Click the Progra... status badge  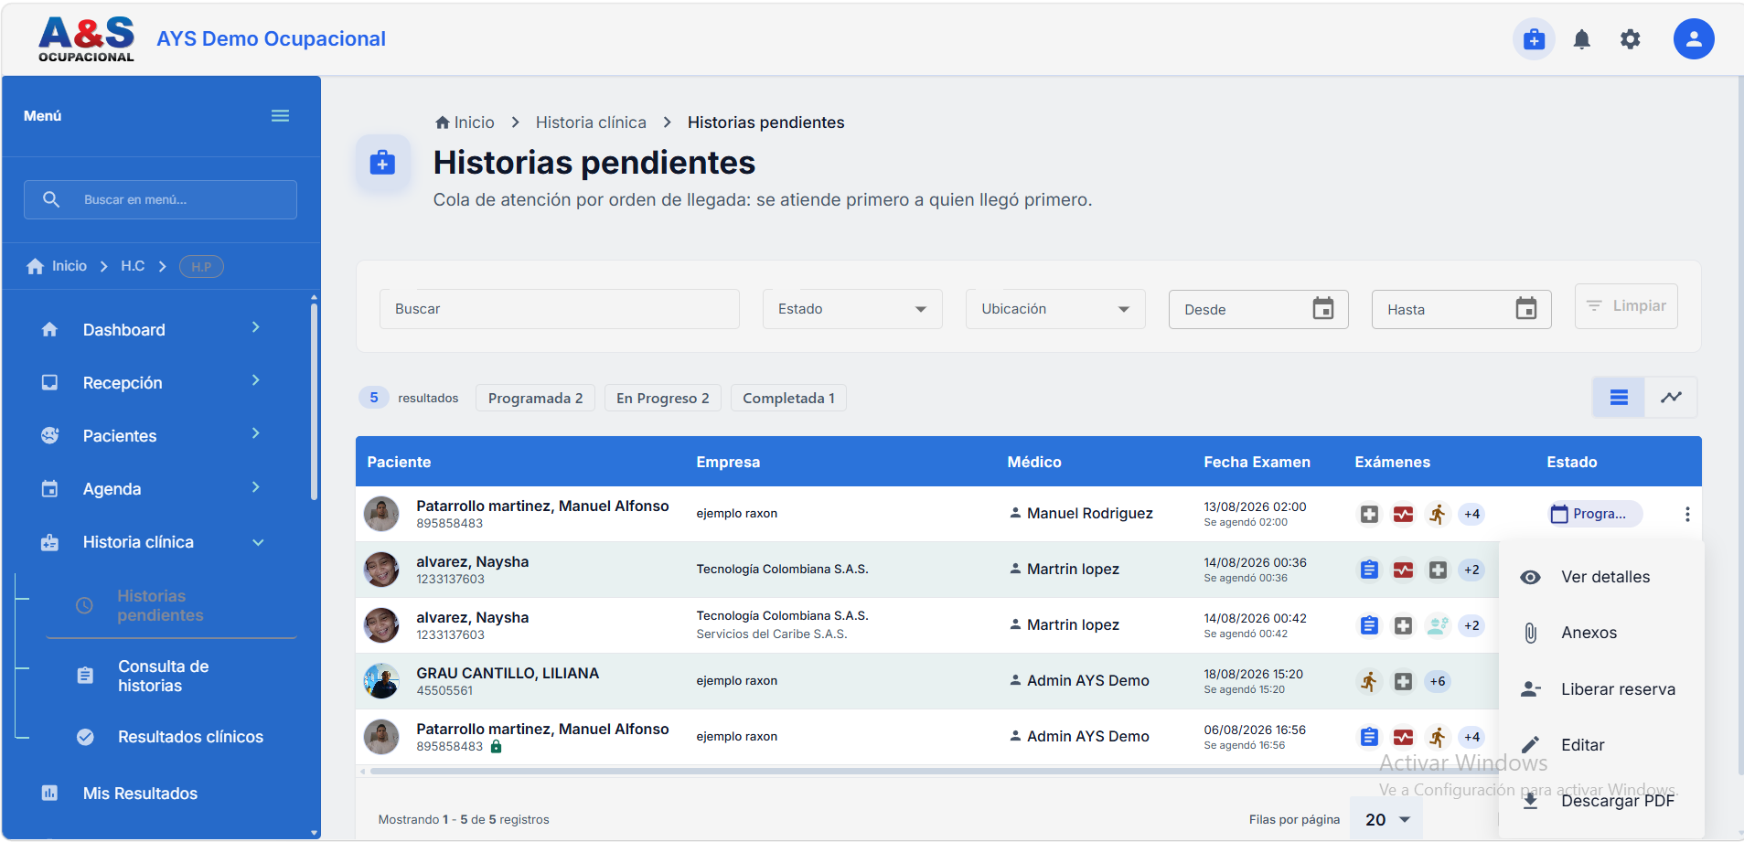pos(1596,514)
